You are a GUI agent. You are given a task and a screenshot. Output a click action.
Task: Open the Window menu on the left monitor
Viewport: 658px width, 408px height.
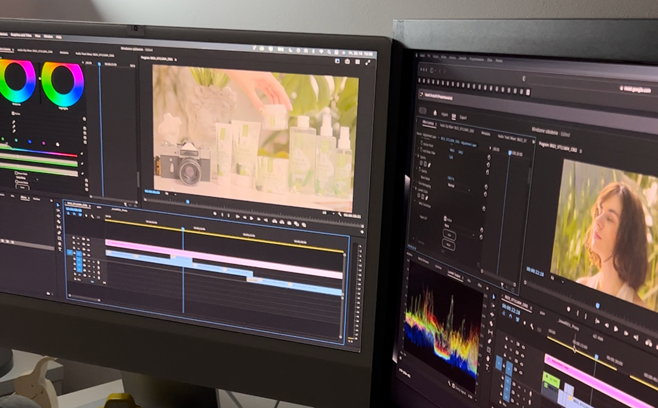click(48, 37)
